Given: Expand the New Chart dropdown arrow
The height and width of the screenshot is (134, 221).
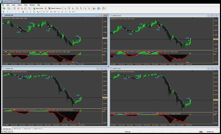Looking at the screenshot, I should pyautogui.click(x=6, y=8).
